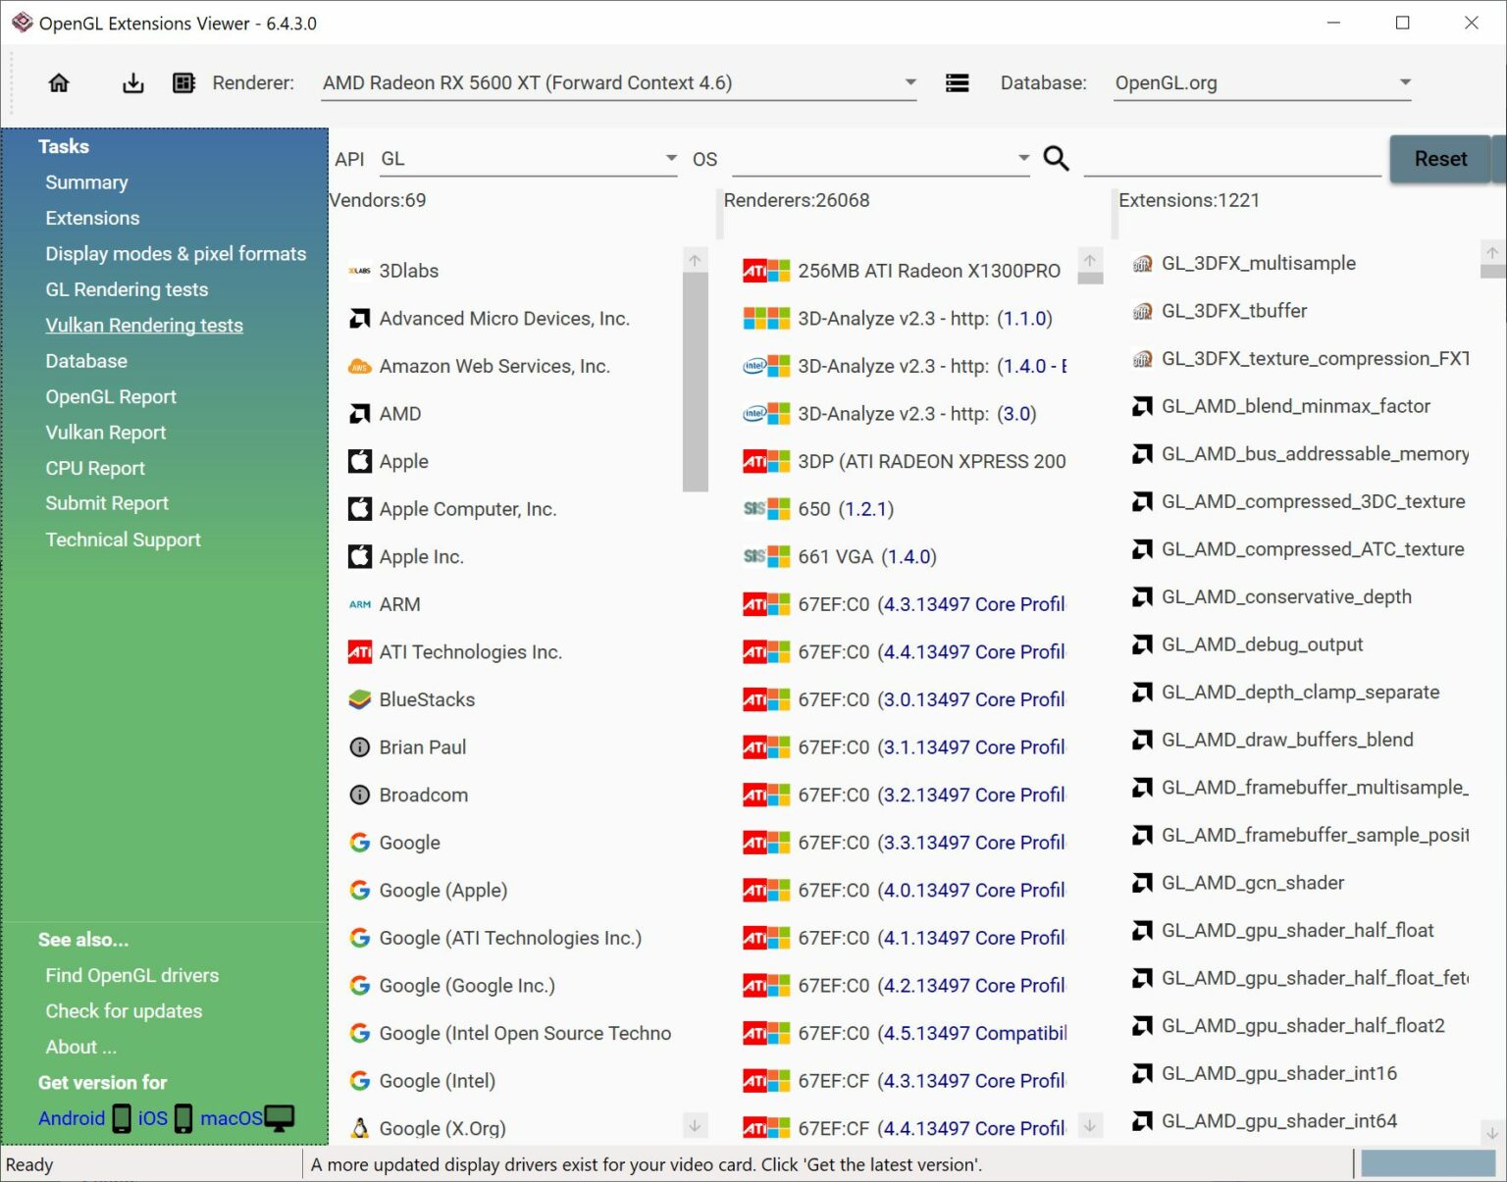Screen dimensions: 1507x1182
Task: Open Vulkan Rendering tests
Action: [x=144, y=326]
